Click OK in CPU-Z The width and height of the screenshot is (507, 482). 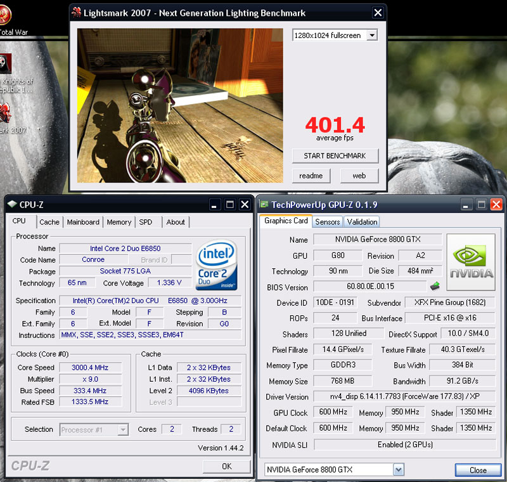click(227, 467)
